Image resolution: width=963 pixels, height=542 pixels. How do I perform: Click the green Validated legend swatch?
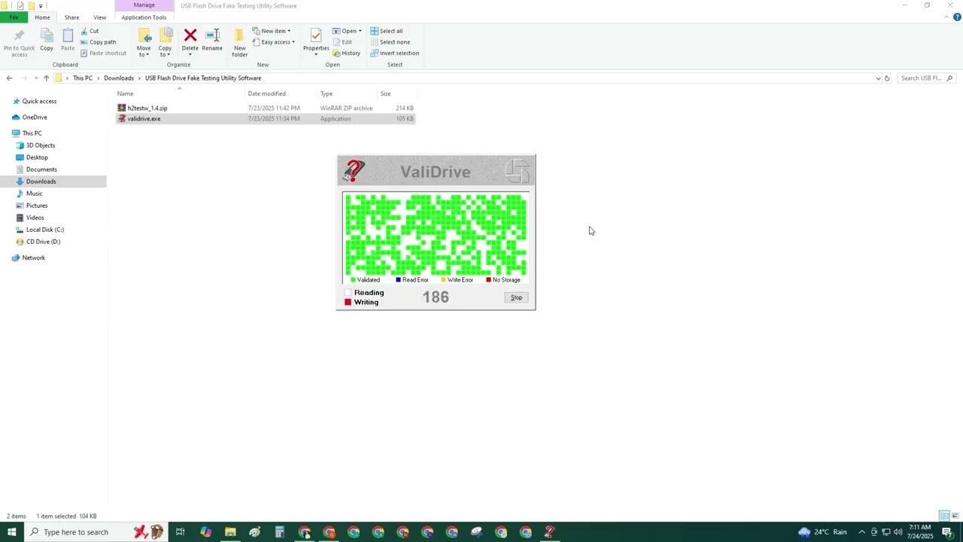click(x=353, y=280)
